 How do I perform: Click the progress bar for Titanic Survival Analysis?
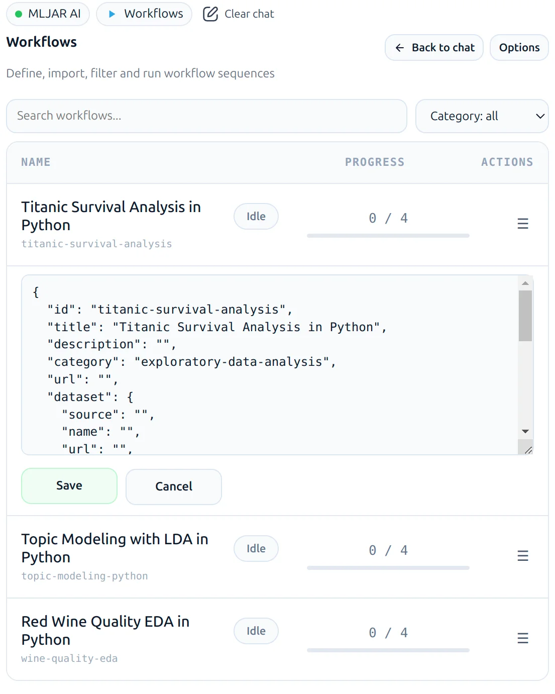coord(388,236)
